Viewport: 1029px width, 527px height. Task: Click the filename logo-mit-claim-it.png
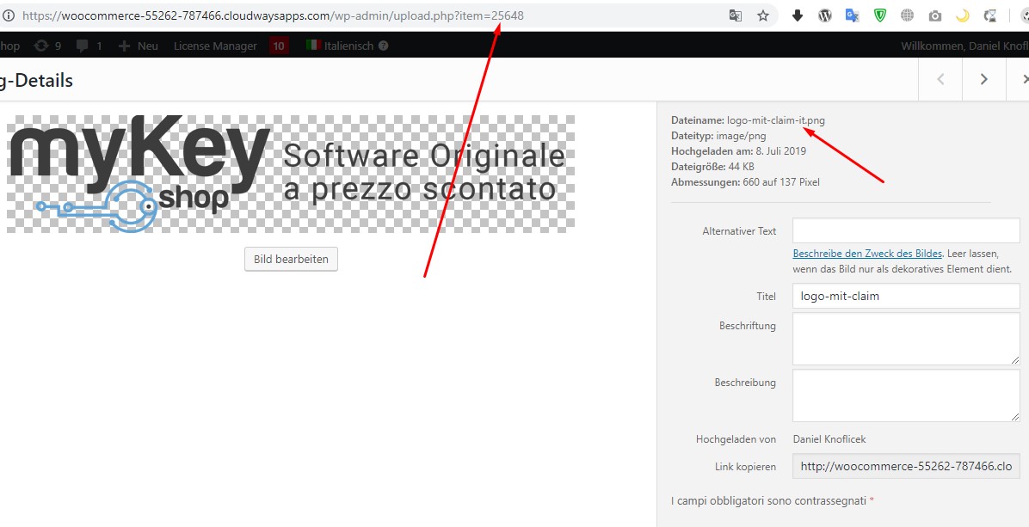[x=776, y=120]
